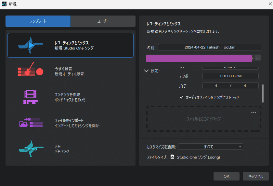Toggle オーディオファイルをテンポにストレッチ checkbox
The image size is (273, 186).
click(x=182, y=97)
